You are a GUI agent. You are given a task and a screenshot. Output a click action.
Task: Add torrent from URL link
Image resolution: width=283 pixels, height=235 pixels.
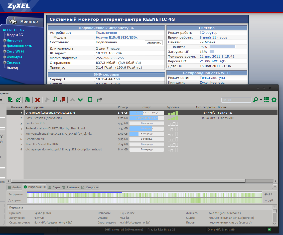(x=18, y=100)
